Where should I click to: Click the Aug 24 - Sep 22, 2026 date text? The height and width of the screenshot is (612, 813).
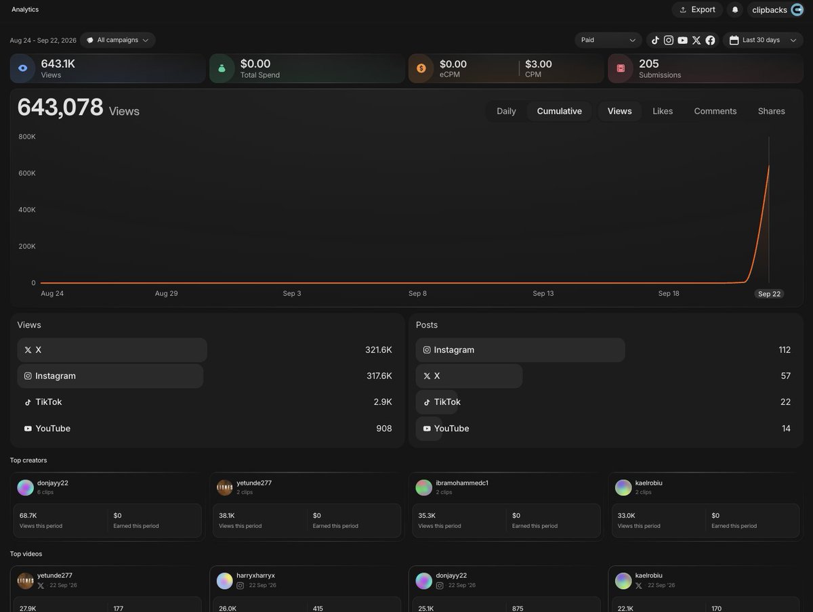point(43,41)
